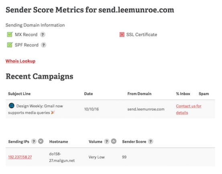Image resolution: width=222 pixels, height=174 pixels.
Task: Click the Subject Line column header
Action: point(19,94)
